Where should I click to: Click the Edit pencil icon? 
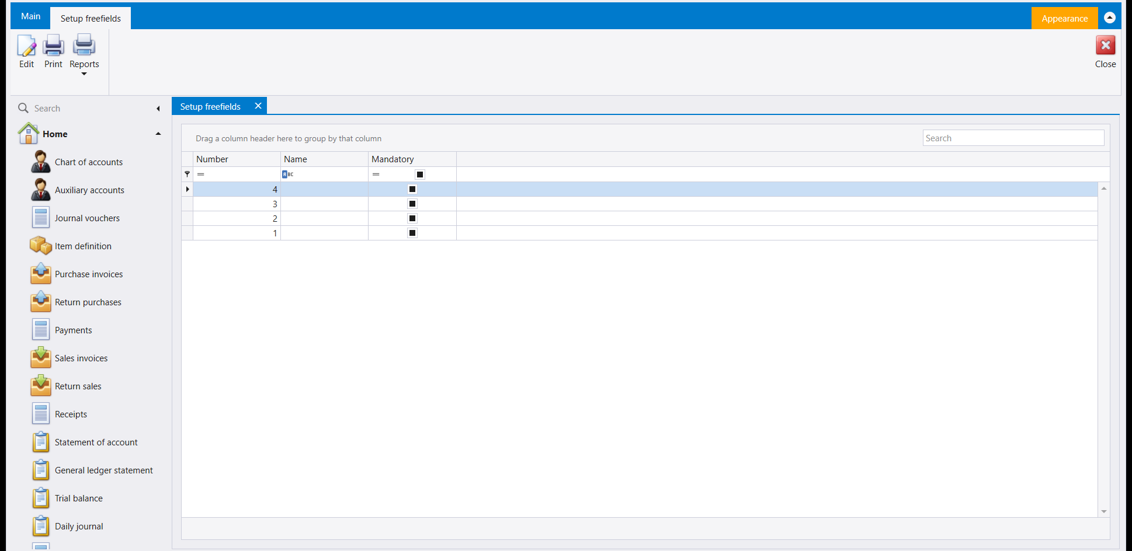(26, 45)
